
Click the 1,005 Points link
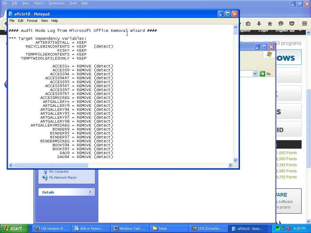click(286, 153)
